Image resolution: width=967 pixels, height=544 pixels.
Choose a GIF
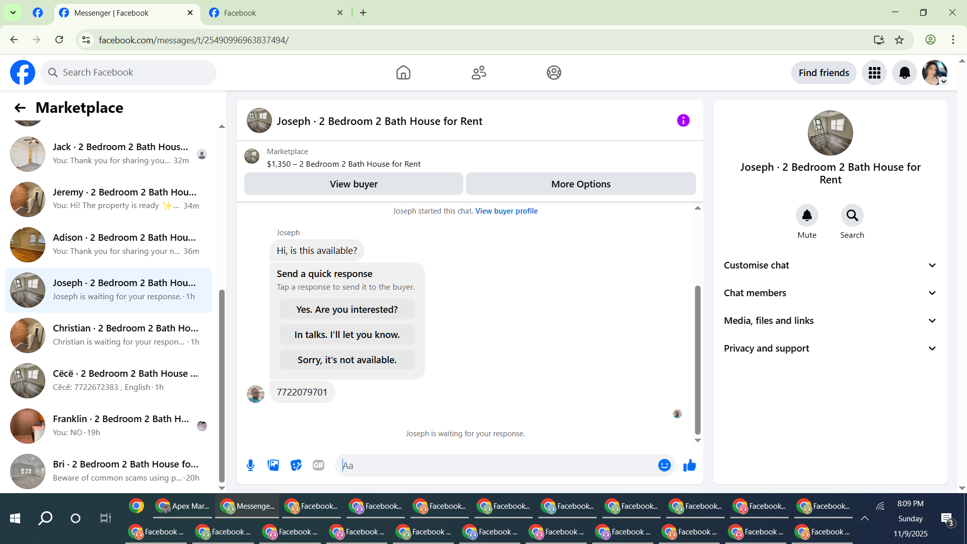click(x=318, y=465)
